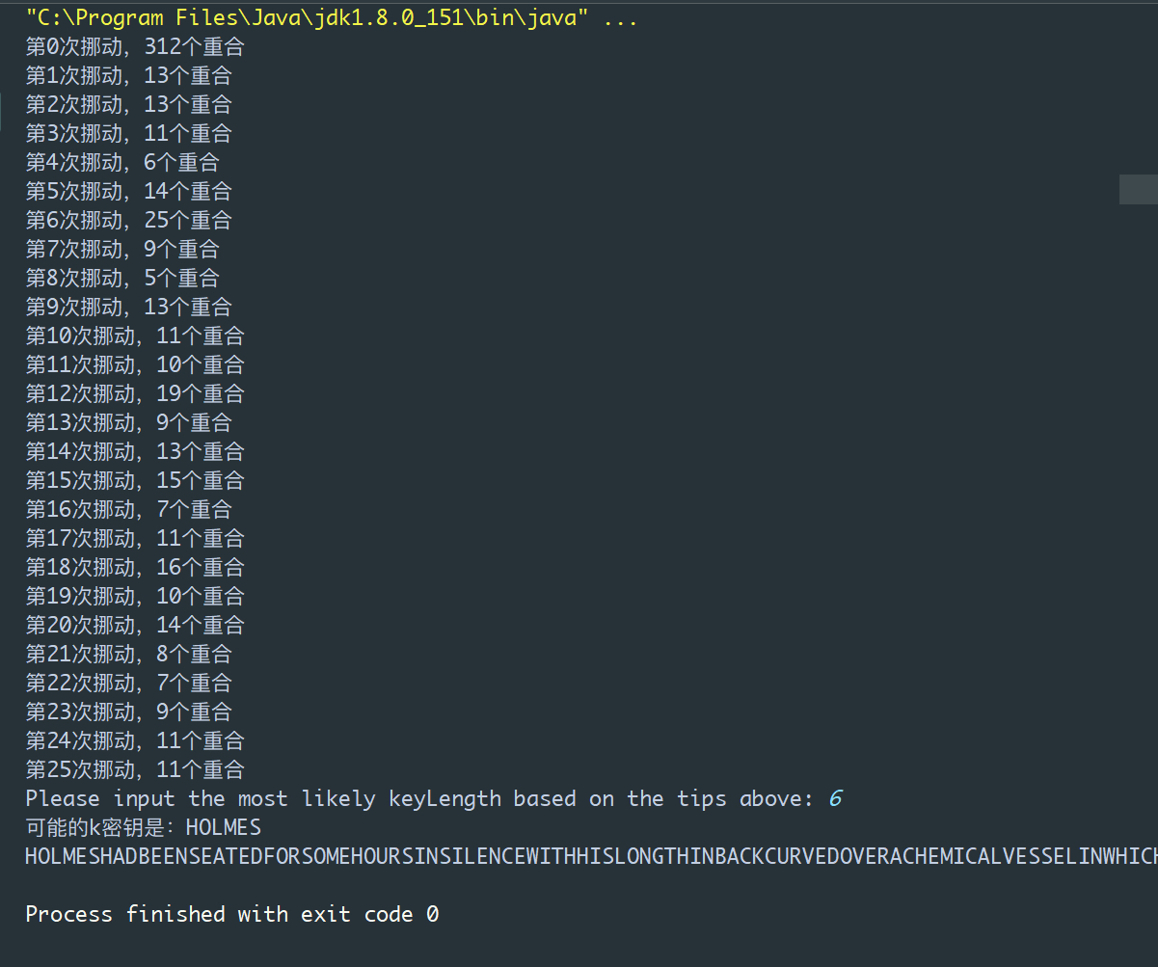Click the entered key length value 6
Image resolution: width=1158 pixels, height=967 pixels.
click(835, 798)
